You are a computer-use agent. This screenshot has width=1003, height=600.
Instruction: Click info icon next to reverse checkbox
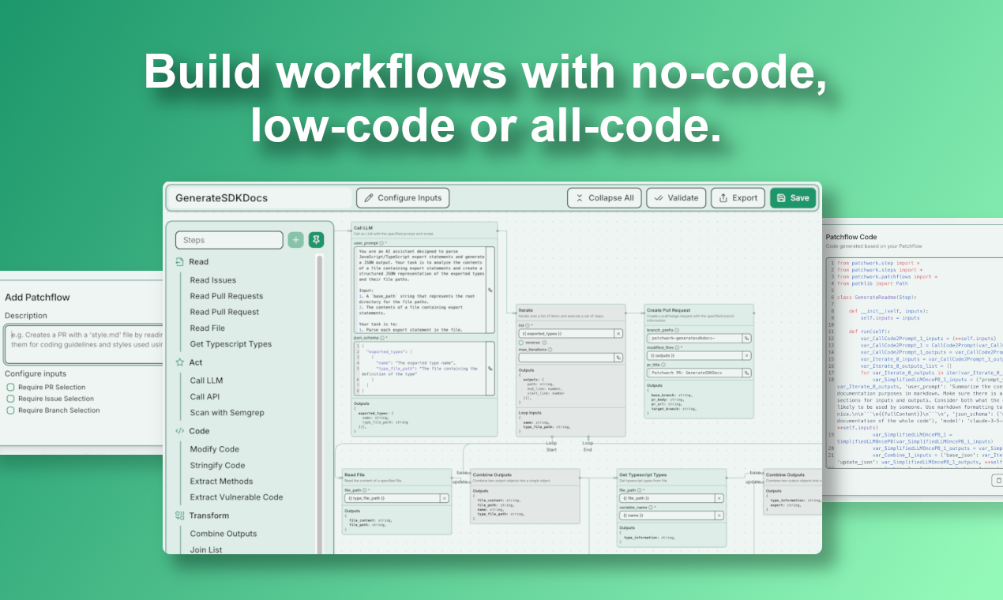(x=544, y=343)
